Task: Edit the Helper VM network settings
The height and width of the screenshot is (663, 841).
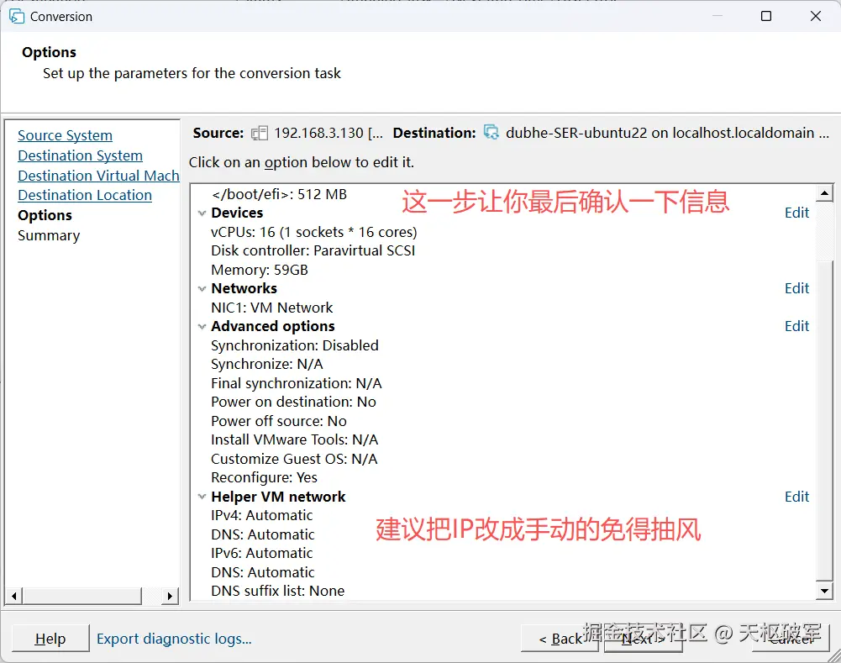Action: click(x=796, y=497)
